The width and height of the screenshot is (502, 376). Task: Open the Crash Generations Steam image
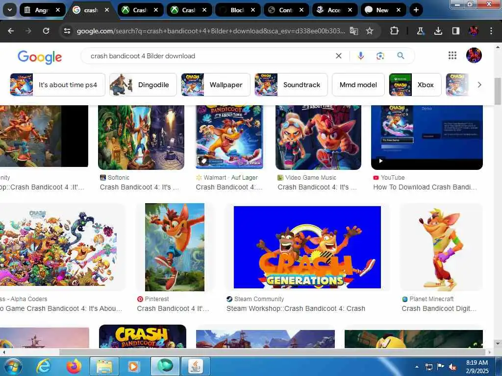(x=307, y=247)
